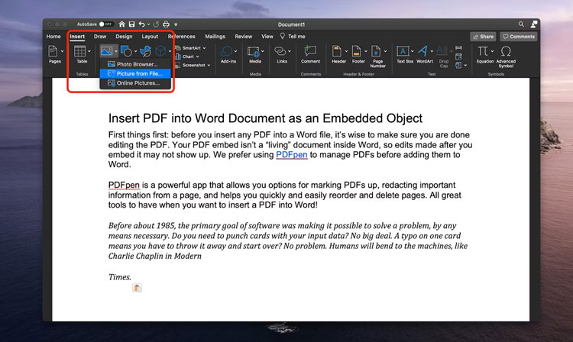Open the Draw ribbon tab
The height and width of the screenshot is (342, 573).
[100, 36]
